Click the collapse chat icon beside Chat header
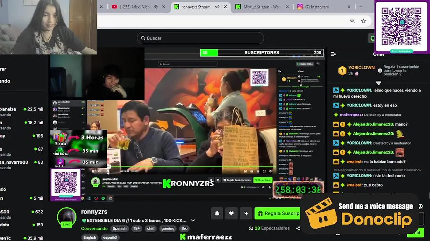Image resolution: width=430 pixels, height=241 pixels. 333,54
